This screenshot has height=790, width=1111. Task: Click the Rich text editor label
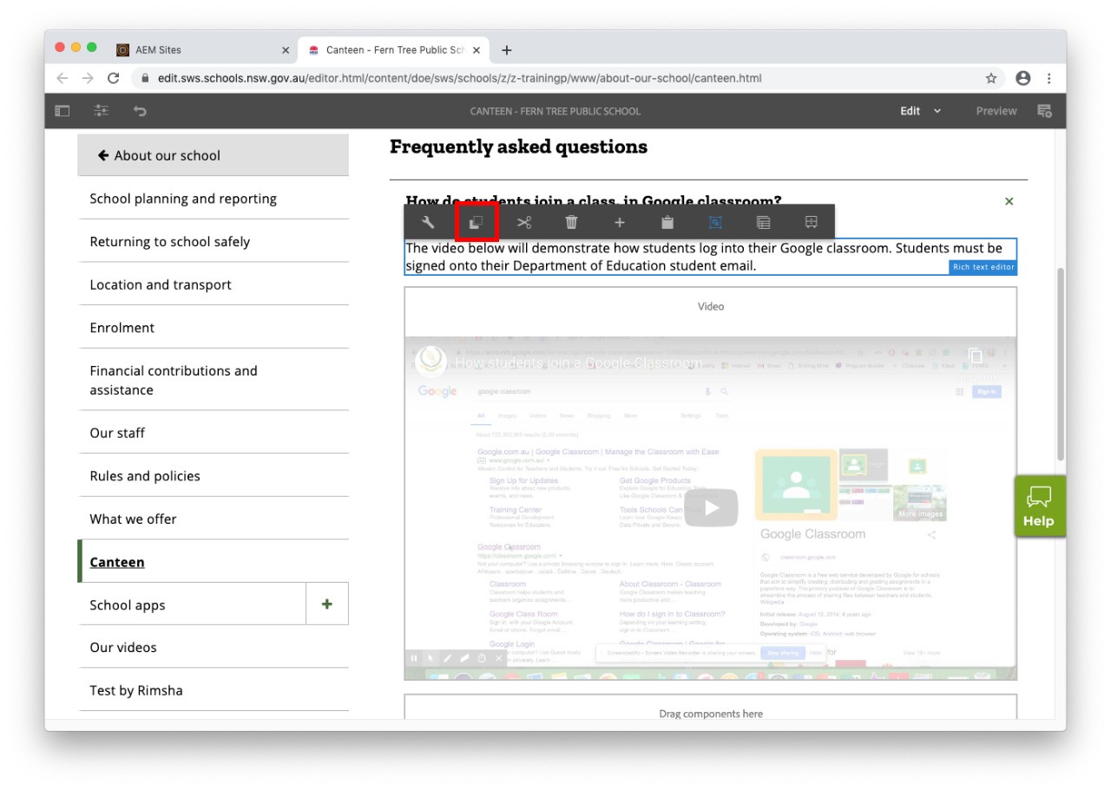[x=983, y=267]
